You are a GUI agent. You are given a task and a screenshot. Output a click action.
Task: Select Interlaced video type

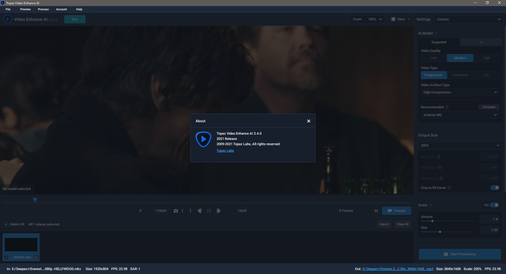(460, 75)
